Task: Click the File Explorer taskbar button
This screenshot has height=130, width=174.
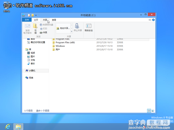Action: click(18, 127)
